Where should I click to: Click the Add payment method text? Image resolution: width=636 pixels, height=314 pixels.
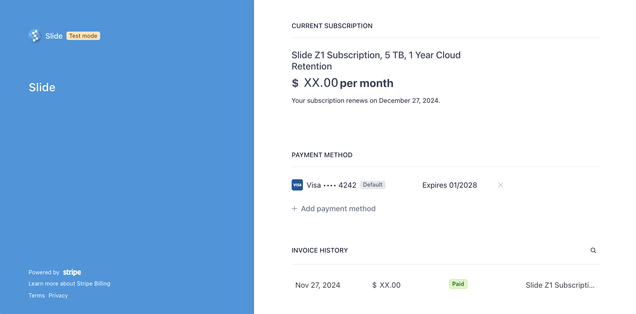click(338, 208)
